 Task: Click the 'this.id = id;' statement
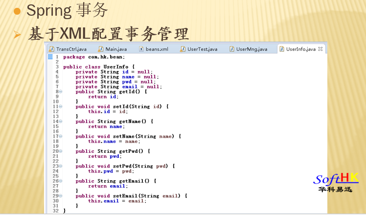[108, 112]
